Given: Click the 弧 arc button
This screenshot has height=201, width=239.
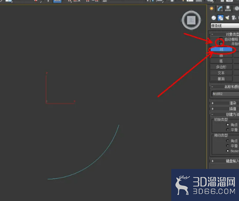Looking at the screenshot, I should (x=221, y=61).
